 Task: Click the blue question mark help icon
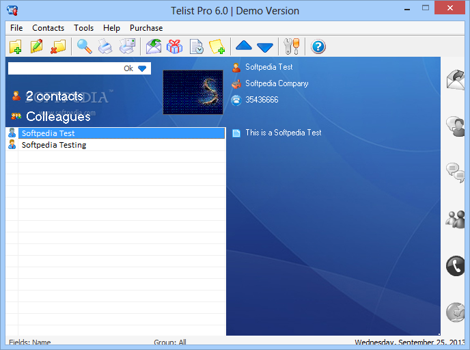point(318,46)
